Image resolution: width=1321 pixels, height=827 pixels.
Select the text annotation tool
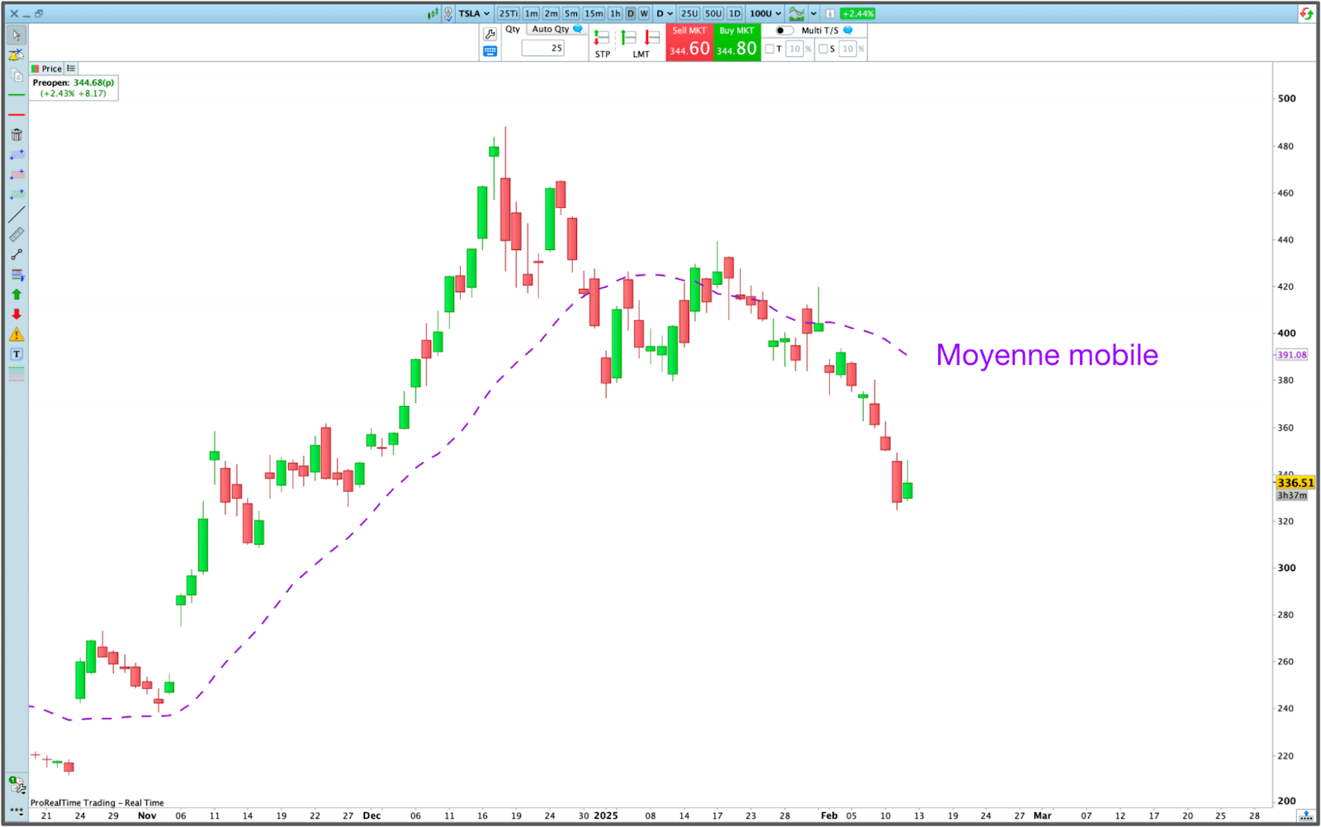17,354
